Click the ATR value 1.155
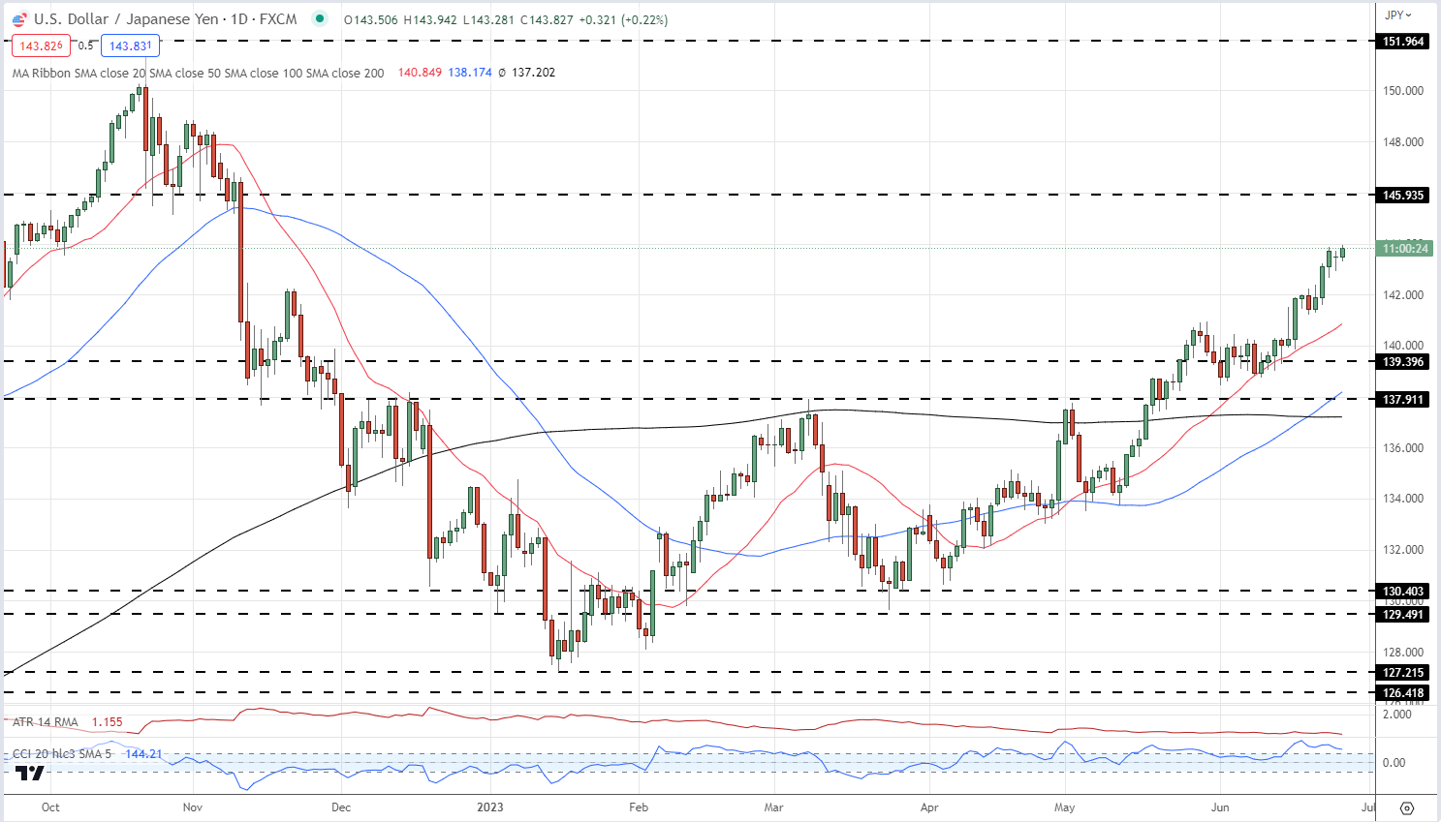The width and height of the screenshot is (1441, 822). (108, 722)
